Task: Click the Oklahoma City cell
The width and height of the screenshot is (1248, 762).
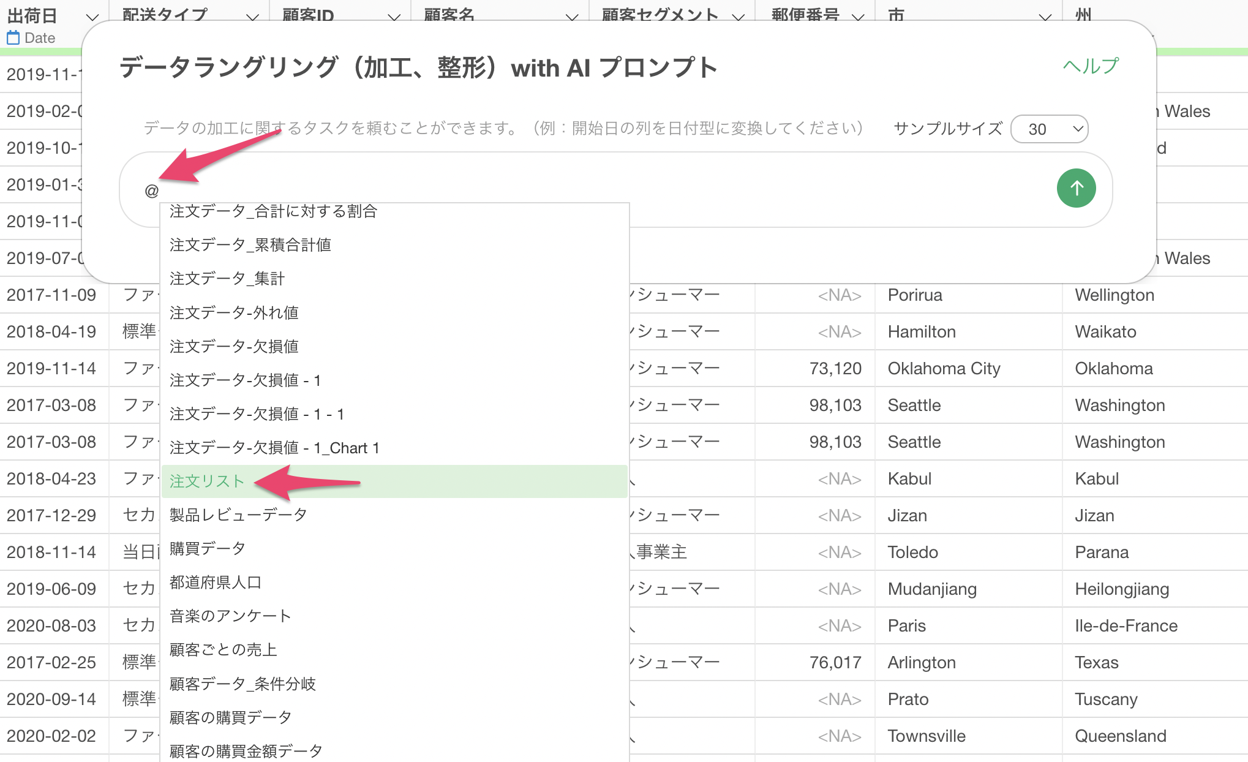Action: click(944, 369)
